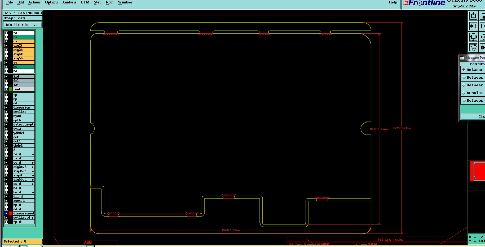
Task: Click the red ABB text on canvas
Action: (88, 242)
